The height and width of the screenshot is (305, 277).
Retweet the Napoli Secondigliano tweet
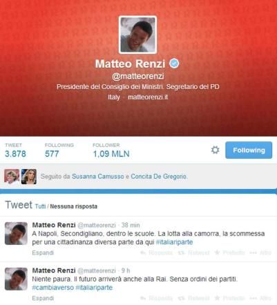[193, 253]
